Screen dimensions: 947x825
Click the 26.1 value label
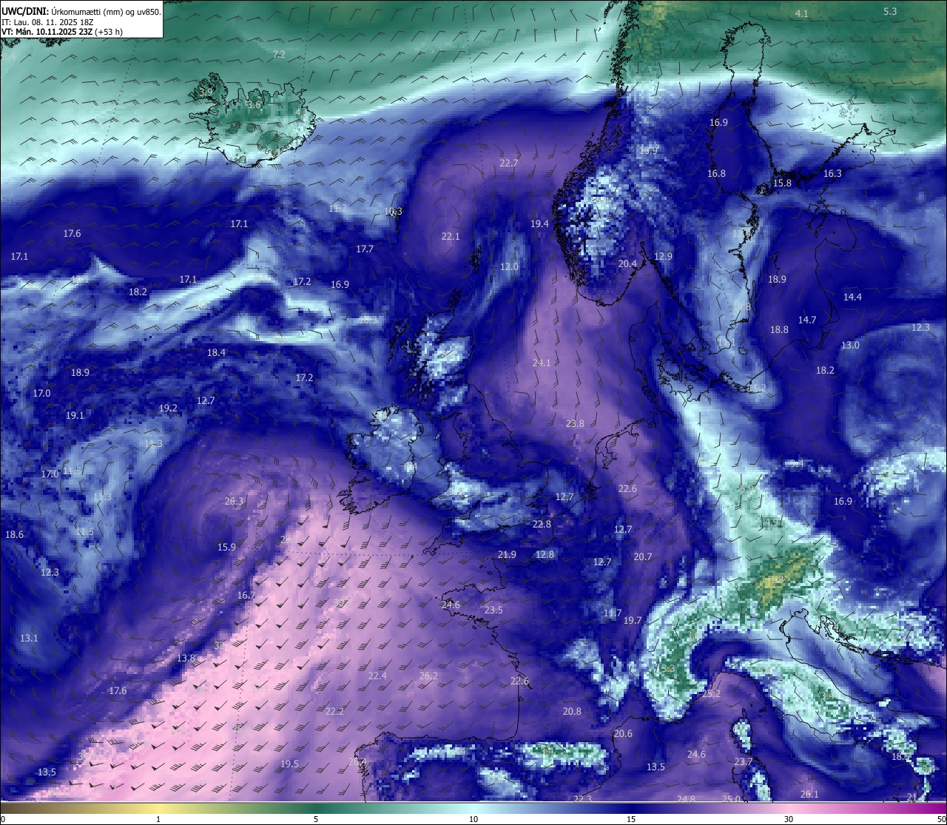pyautogui.click(x=809, y=794)
